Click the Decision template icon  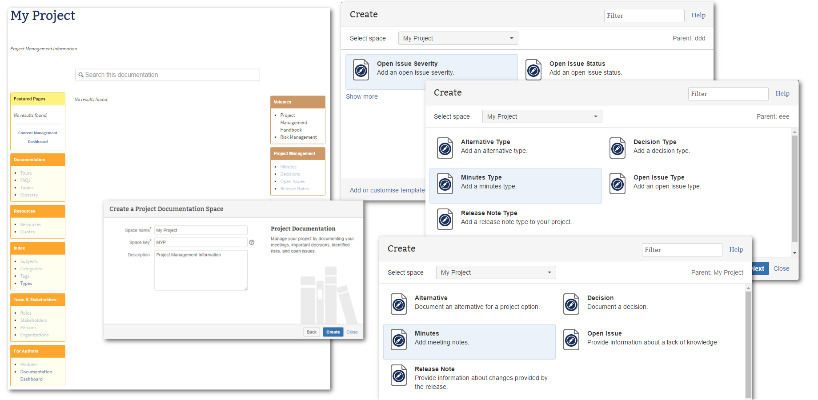point(571,304)
